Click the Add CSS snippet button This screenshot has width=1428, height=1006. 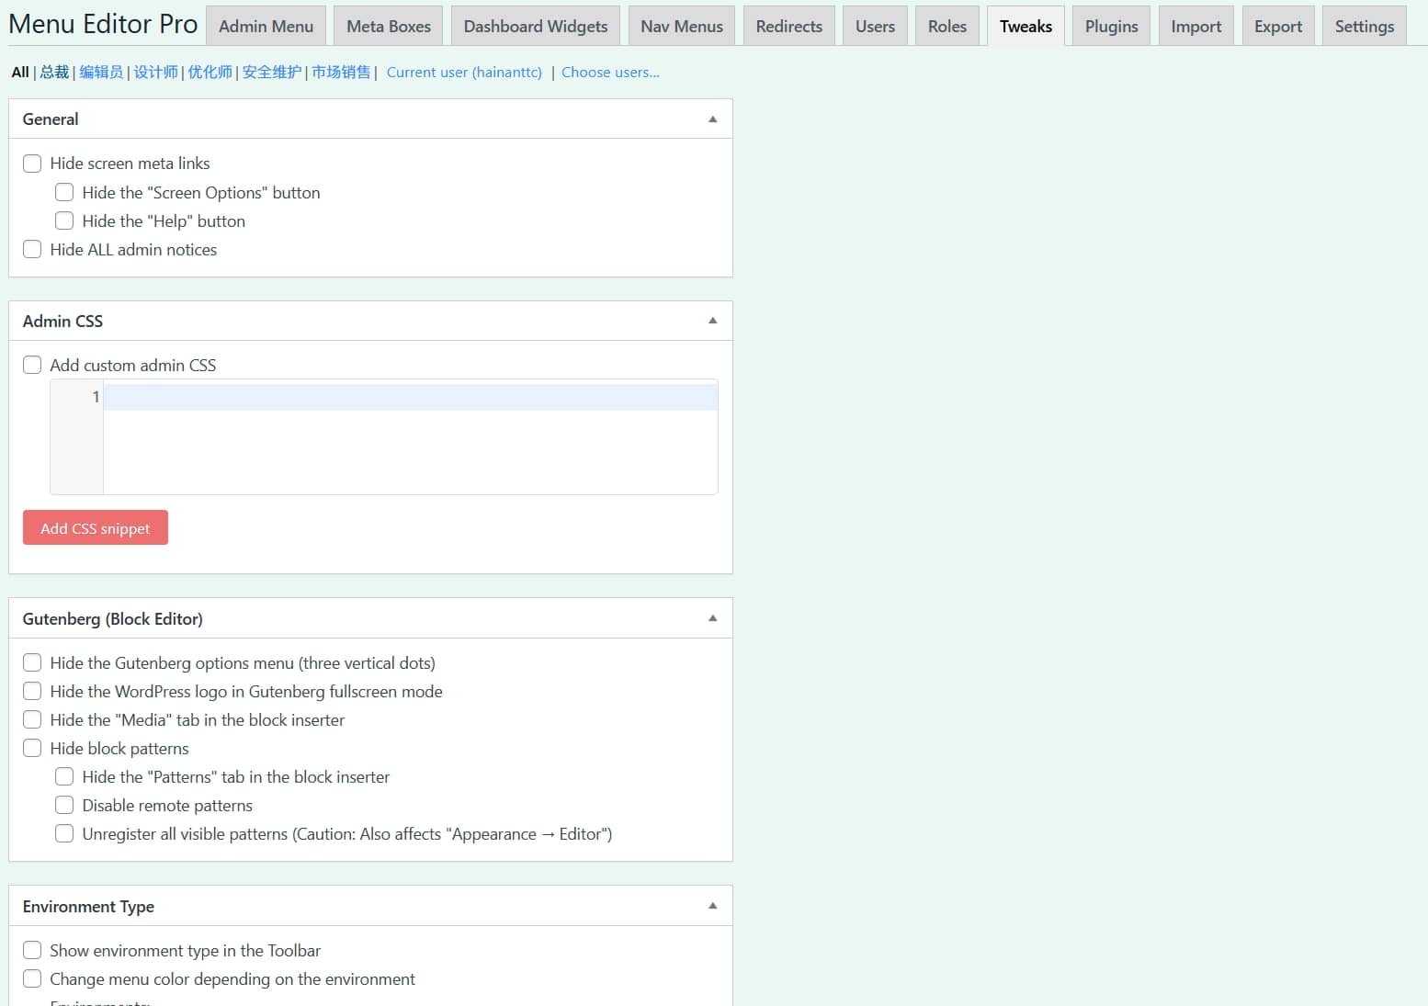[x=96, y=528]
